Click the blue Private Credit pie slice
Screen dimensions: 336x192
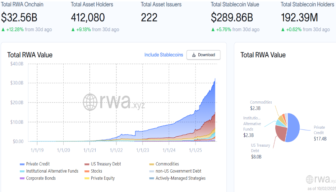(x=294, y=128)
